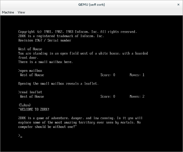The width and height of the screenshot is (183, 152).
Task: Click the 'West of House' room heading
Action: [30, 49]
